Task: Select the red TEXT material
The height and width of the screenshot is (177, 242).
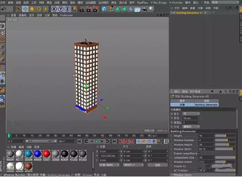Action: [47, 154]
